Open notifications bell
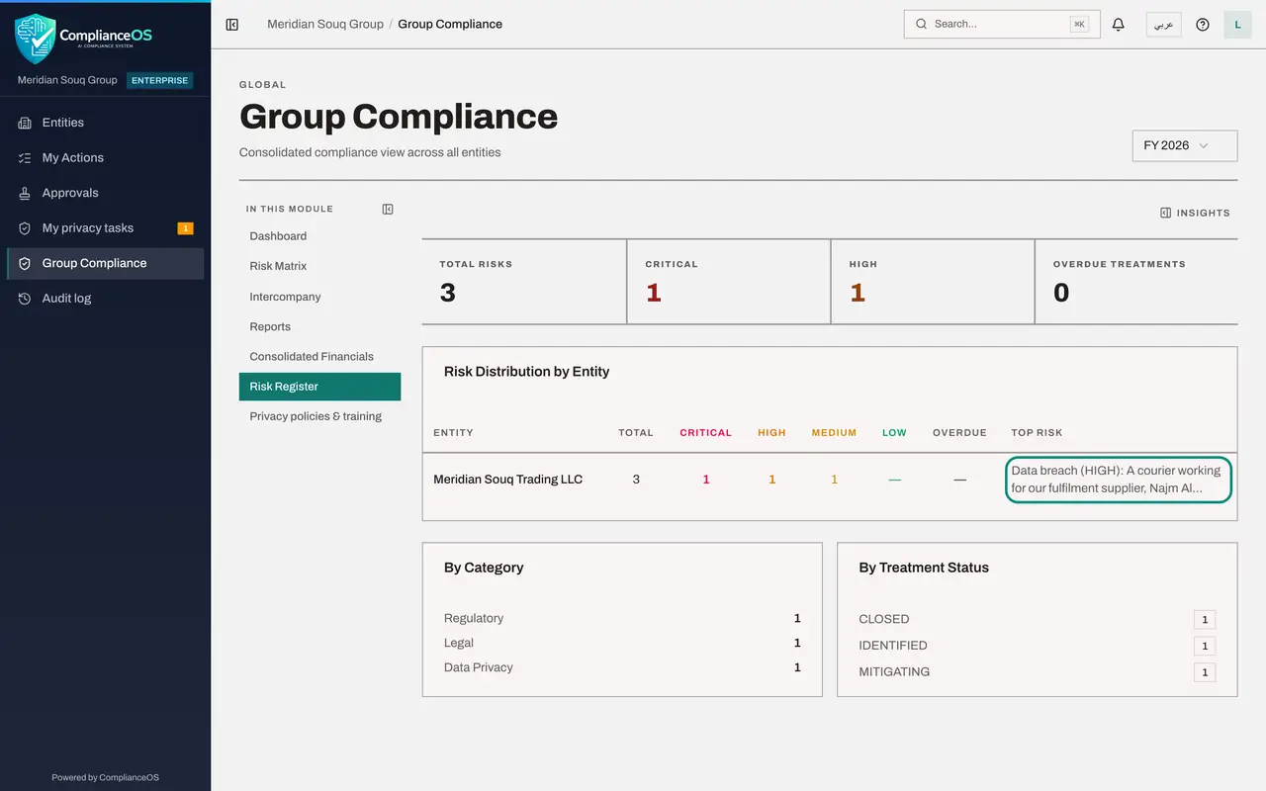 1119,25
